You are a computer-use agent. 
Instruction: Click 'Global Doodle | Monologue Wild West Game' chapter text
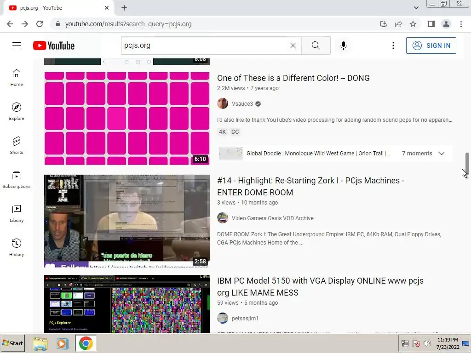(x=318, y=154)
